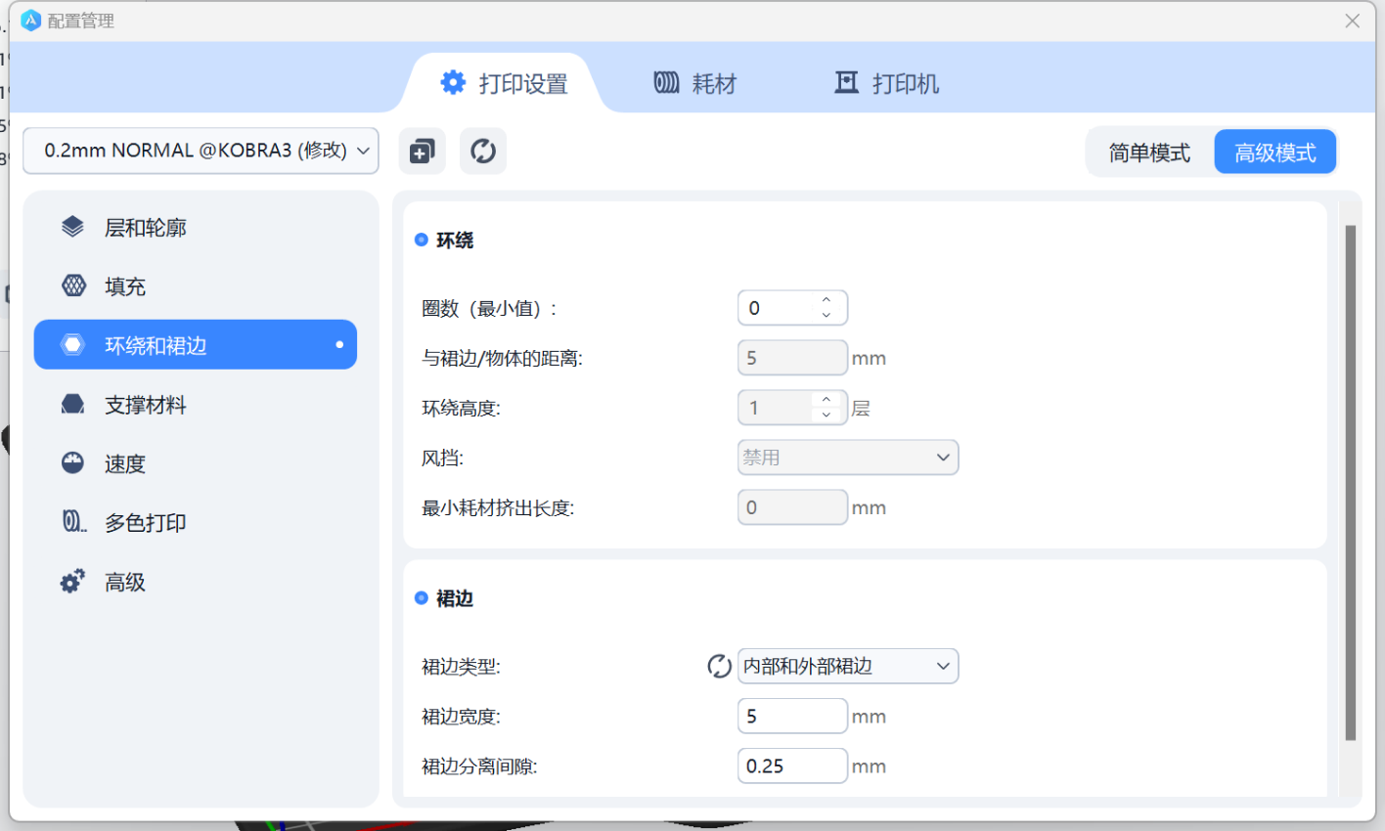Viewport: 1385px width, 831px height.
Task: Click the vertical scrollbar of settings panel
Action: coord(1350,479)
